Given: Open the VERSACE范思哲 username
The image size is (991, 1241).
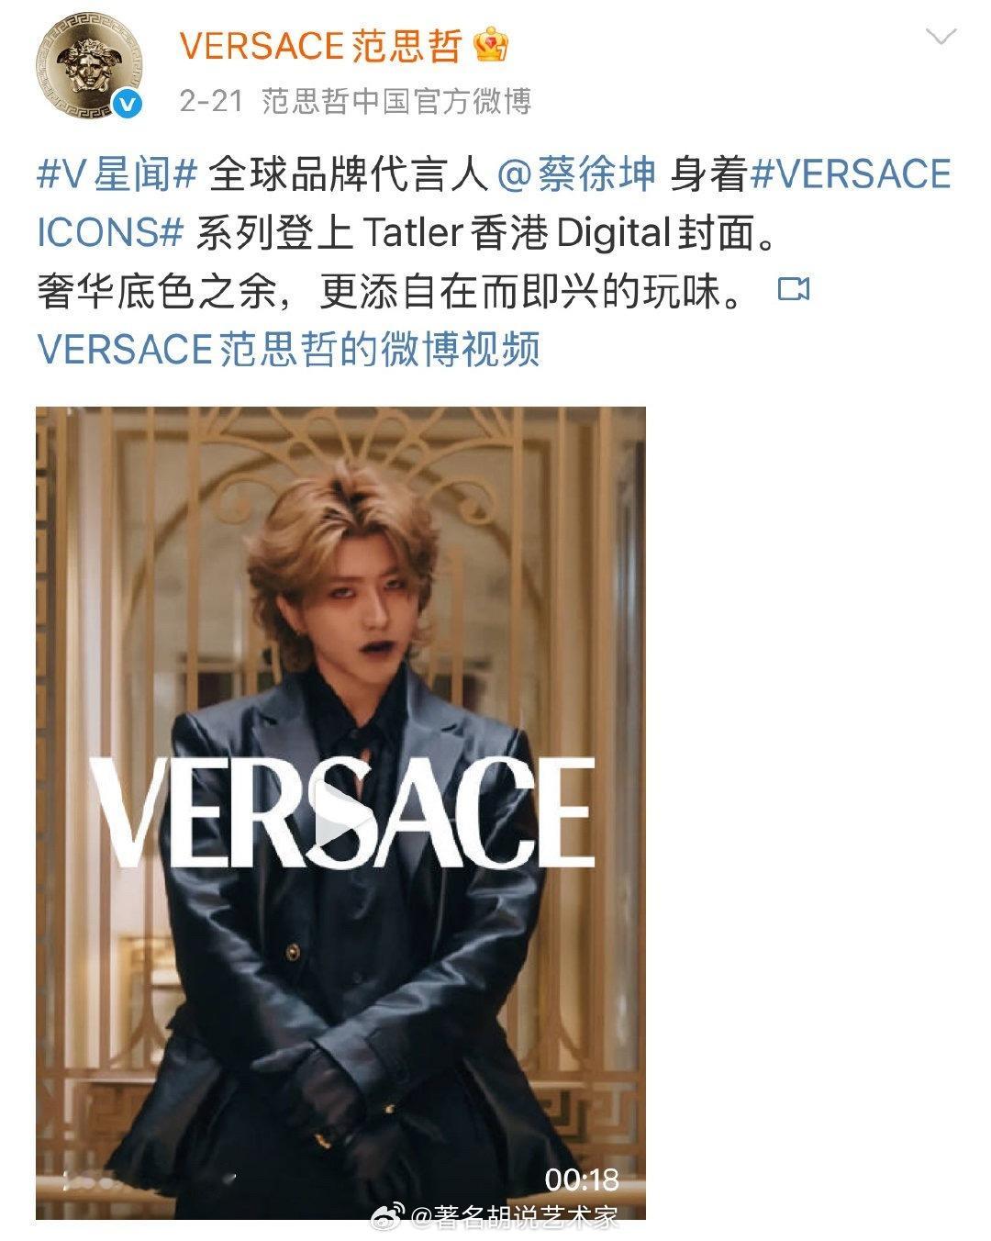Looking at the screenshot, I should pyautogui.click(x=320, y=45).
